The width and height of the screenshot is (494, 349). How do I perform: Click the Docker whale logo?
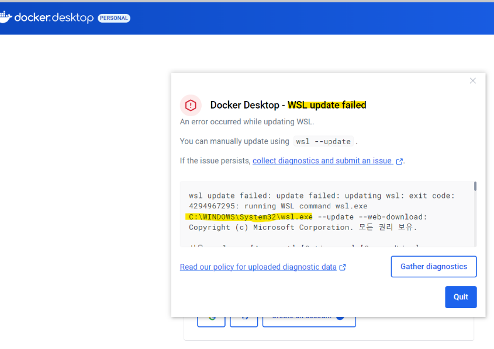(6, 17)
